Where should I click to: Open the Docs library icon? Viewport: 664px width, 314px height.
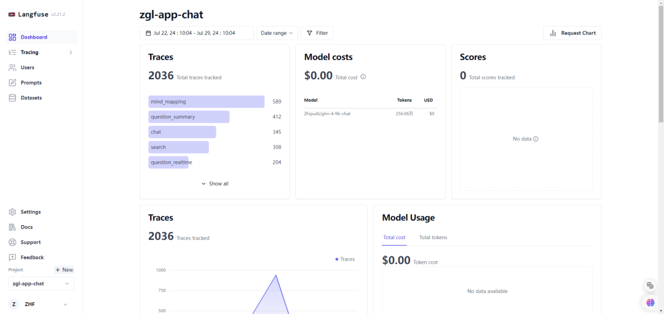pyautogui.click(x=12, y=228)
